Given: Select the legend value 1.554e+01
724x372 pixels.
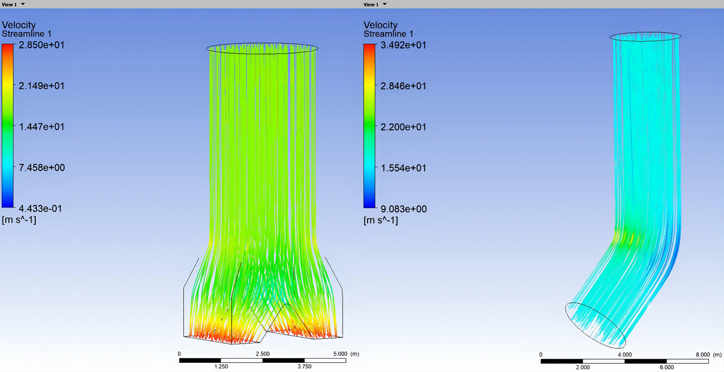Looking at the screenshot, I should [403, 168].
